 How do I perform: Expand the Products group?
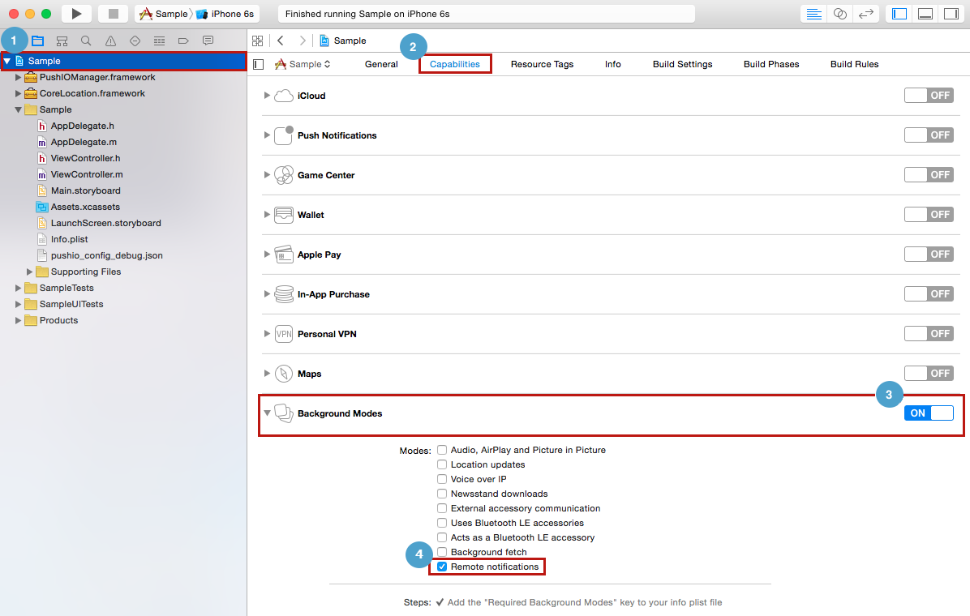coord(18,320)
